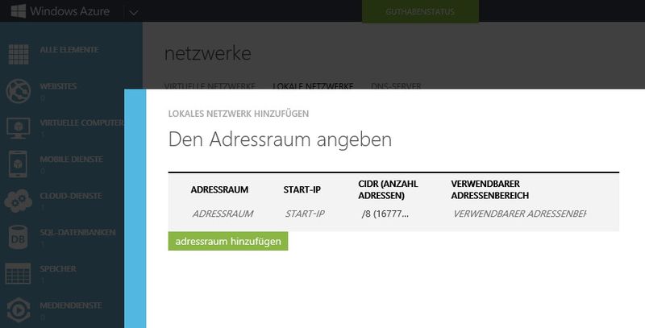This screenshot has height=328, width=645.
Task: Open the SQL-Datenbanken DB icon
Action: pos(18,237)
